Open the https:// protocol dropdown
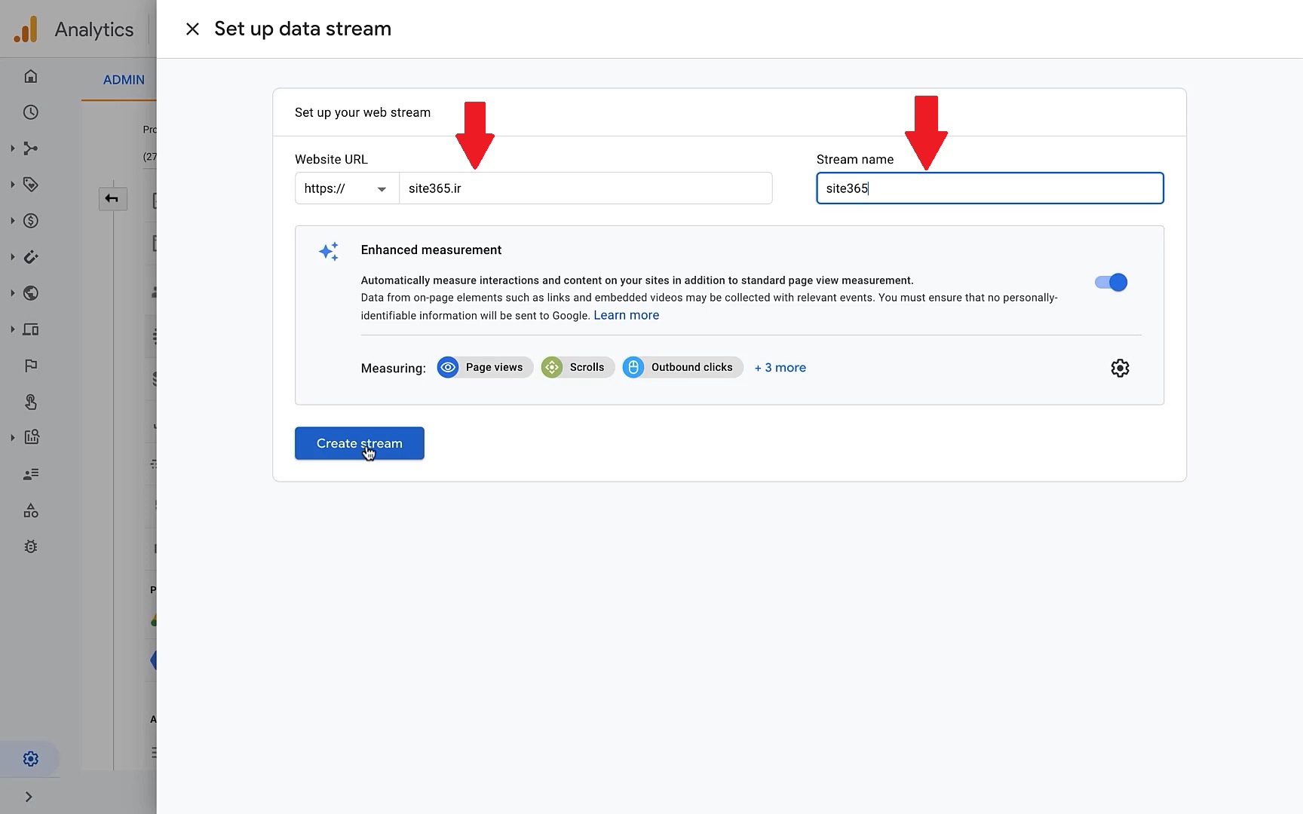 [346, 188]
